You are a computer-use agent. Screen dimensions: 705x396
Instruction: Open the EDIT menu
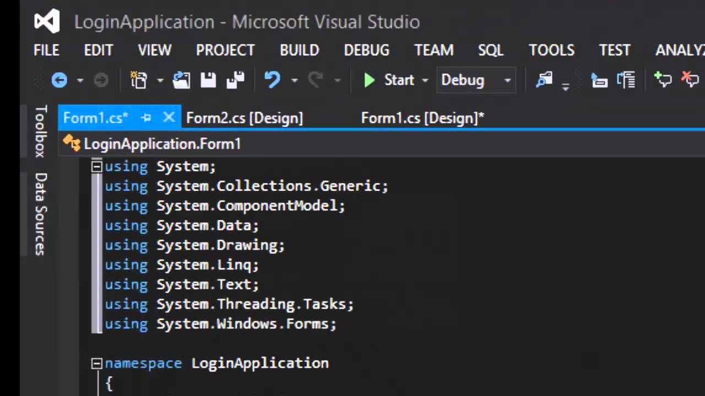click(x=99, y=50)
